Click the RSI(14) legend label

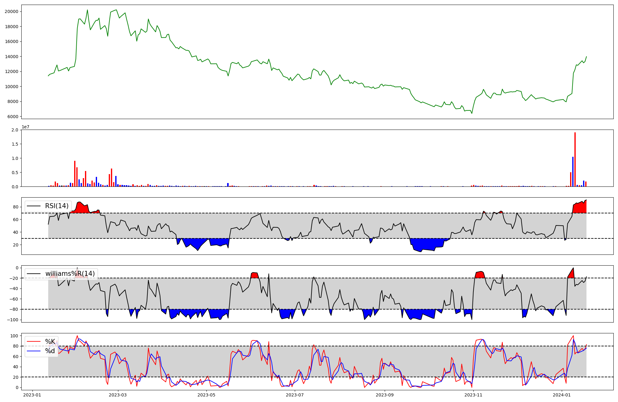57,206
